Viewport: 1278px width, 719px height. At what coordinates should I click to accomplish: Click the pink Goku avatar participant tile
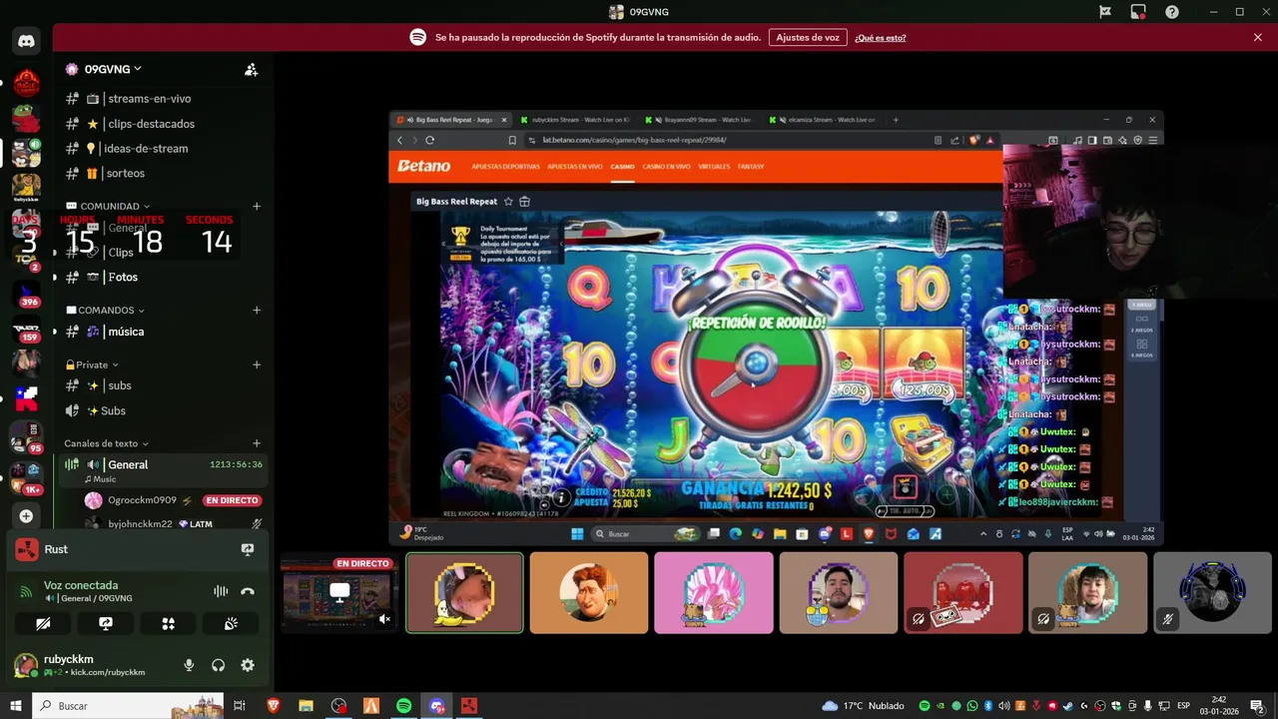[713, 593]
